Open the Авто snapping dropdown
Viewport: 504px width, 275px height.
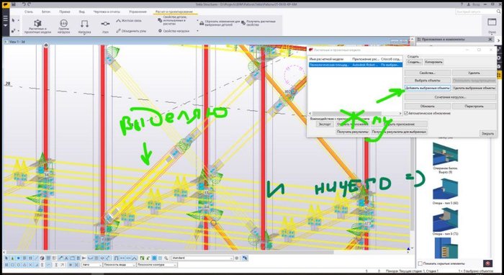(x=91, y=265)
